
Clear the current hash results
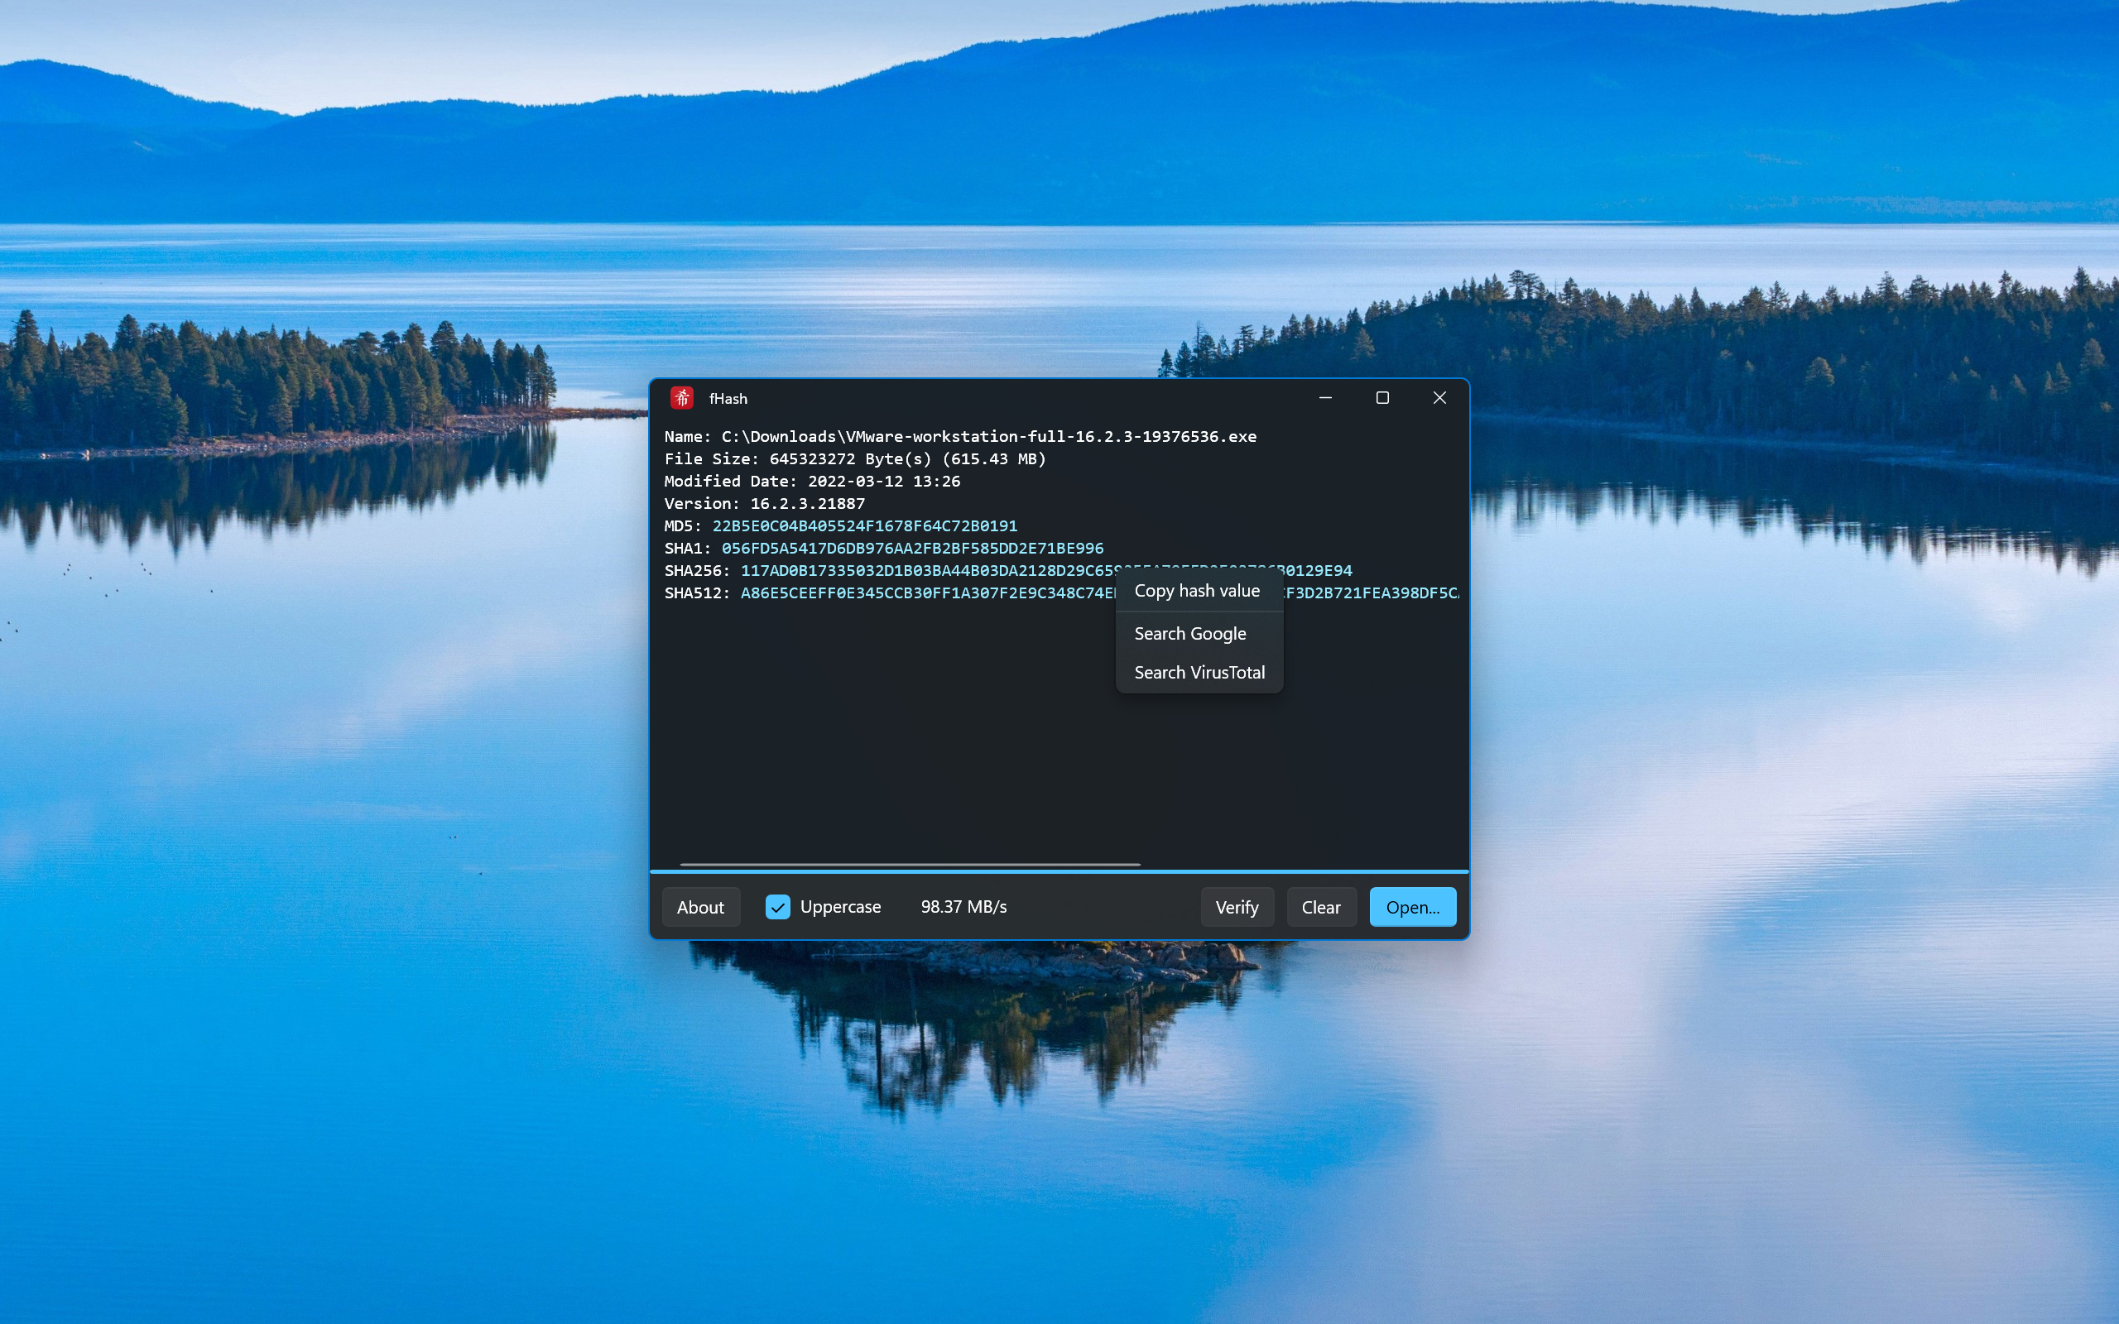click(x=1320, y=906)
